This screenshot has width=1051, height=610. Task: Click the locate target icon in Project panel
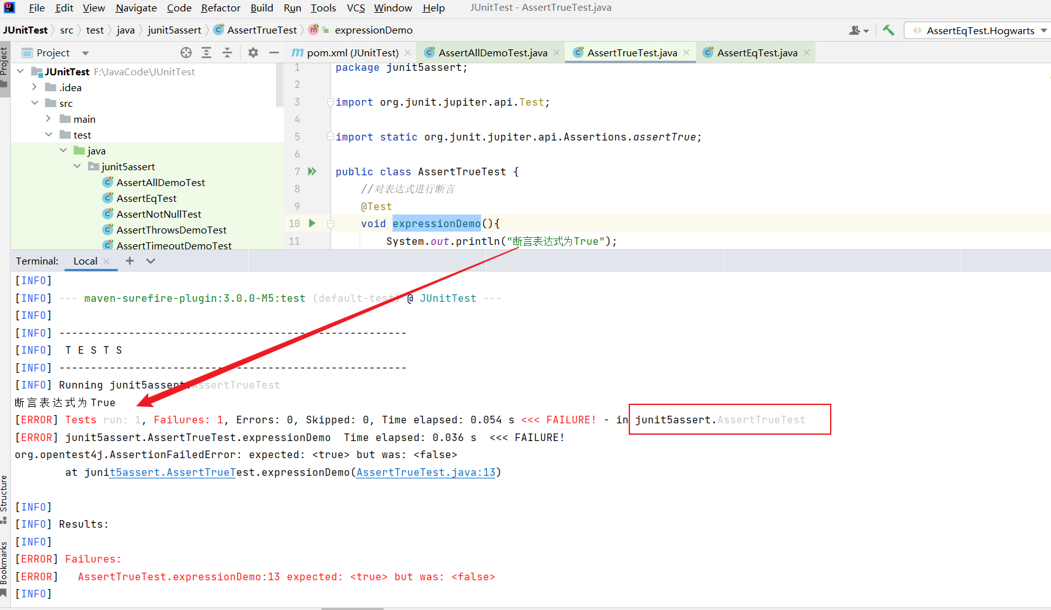pos(186,53)
